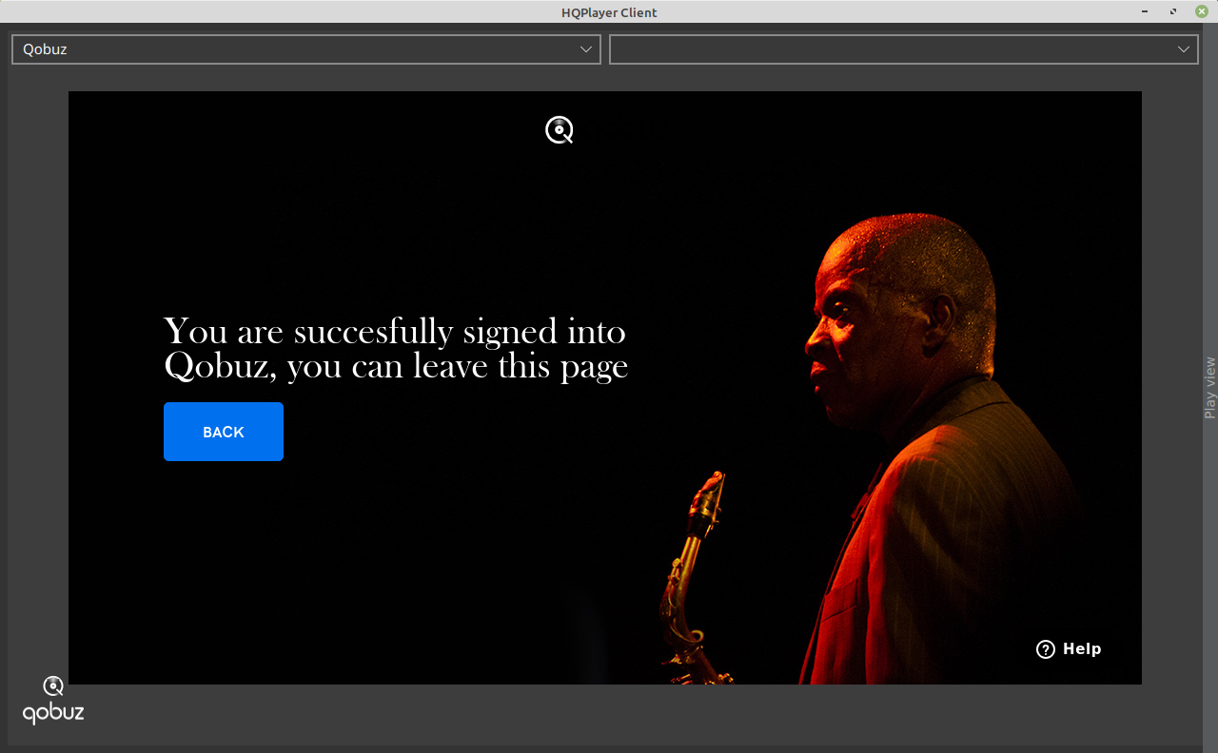1218x753 pixels.
Task: Maximize the HQPlayer Client window
Action: [1173, 11]
